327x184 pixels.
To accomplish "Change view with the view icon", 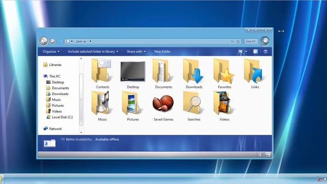I will tap(240, 52).
